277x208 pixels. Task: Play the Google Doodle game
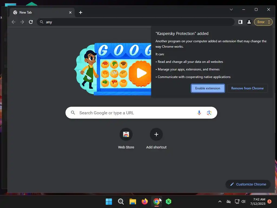pos(141,73)
